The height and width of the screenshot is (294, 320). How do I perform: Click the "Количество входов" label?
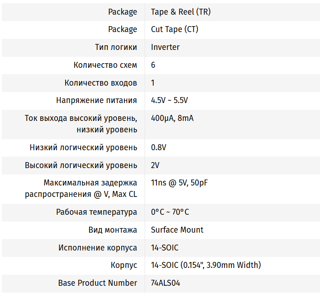101,83
